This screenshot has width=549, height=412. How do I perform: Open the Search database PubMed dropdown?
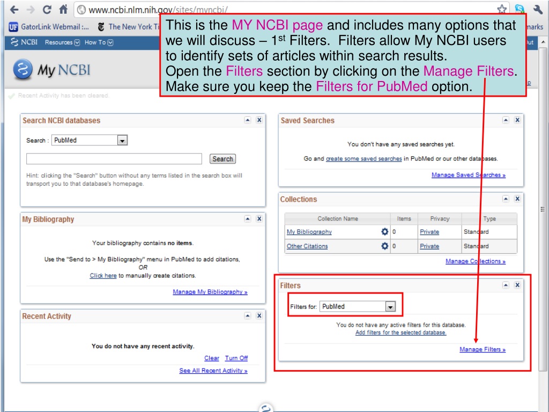(90, 140)
